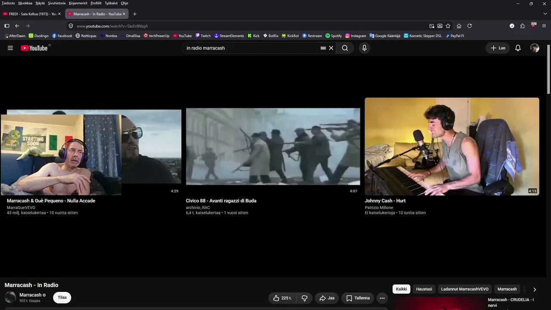Open the YouTube guide hamburger menu
Screen dimensions: 551x310
tap(10, 48)
